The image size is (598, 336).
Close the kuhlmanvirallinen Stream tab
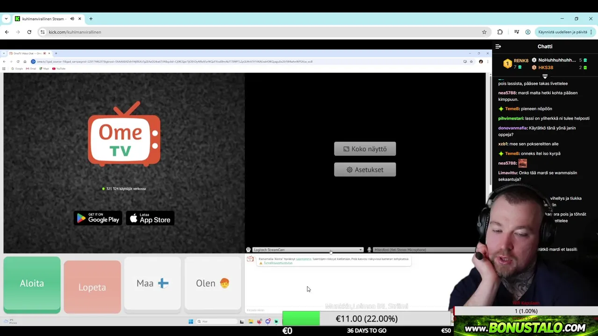79,19
